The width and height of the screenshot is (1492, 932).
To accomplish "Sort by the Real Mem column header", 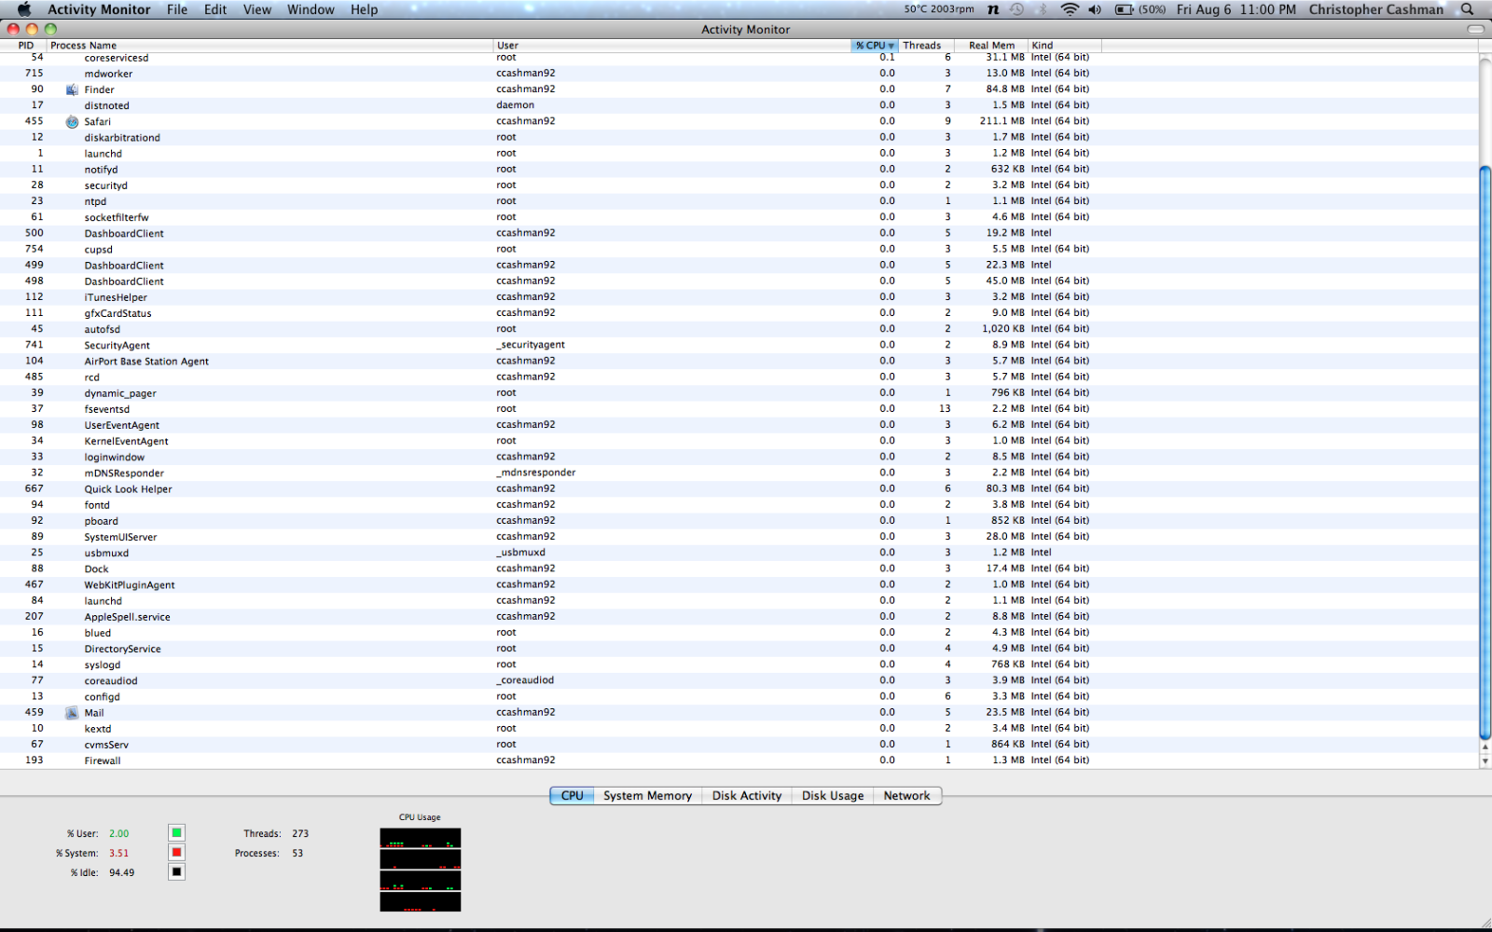I will click(x=991, y=45).
